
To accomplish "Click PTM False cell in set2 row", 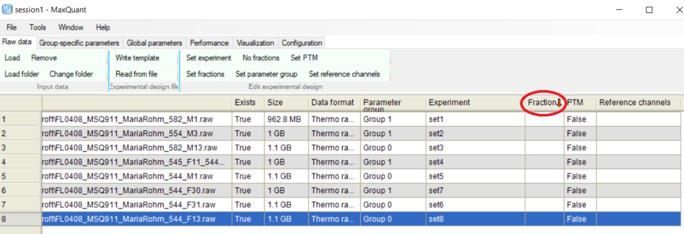I will (579, 133).
